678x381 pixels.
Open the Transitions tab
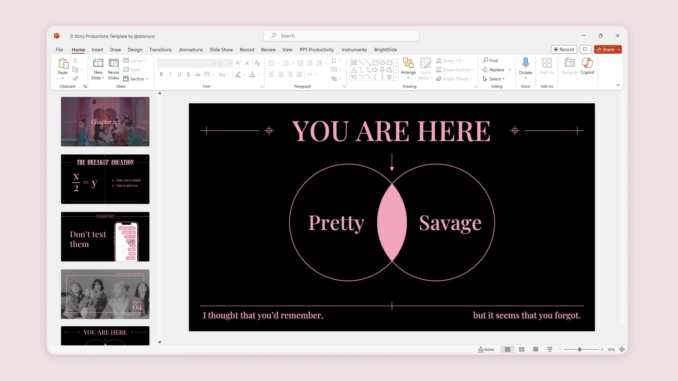[160, 50]
